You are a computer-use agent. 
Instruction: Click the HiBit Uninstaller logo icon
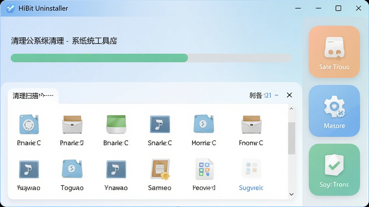click(10, 9)
